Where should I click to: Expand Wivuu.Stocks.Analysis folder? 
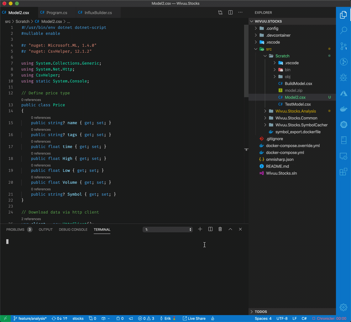point(292,111)
